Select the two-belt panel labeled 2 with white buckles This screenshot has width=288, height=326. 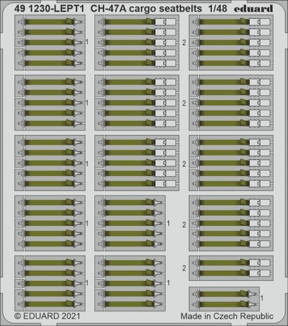click(x=231, y=268)
